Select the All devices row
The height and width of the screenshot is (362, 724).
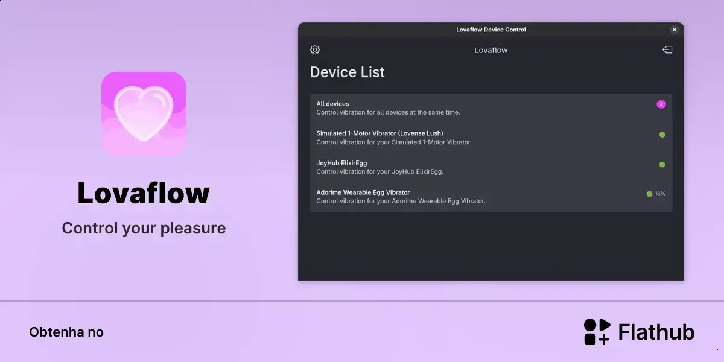point(491,108)
